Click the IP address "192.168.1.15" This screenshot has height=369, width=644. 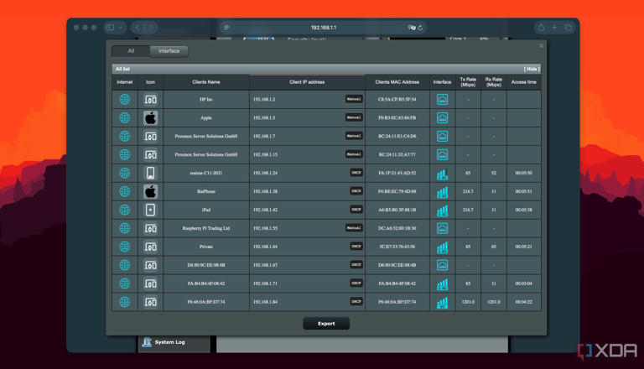265,154
